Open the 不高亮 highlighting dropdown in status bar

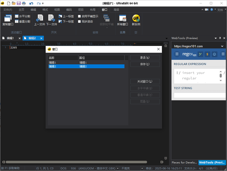[142, 169]
